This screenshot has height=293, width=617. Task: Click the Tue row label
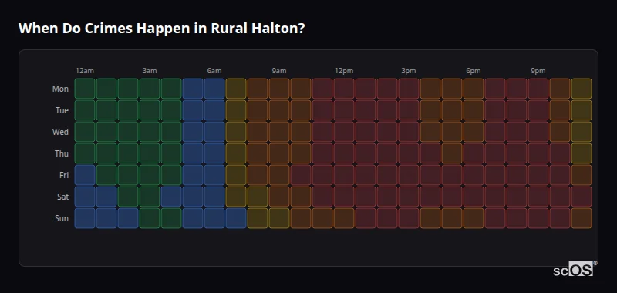coord(62,110)
